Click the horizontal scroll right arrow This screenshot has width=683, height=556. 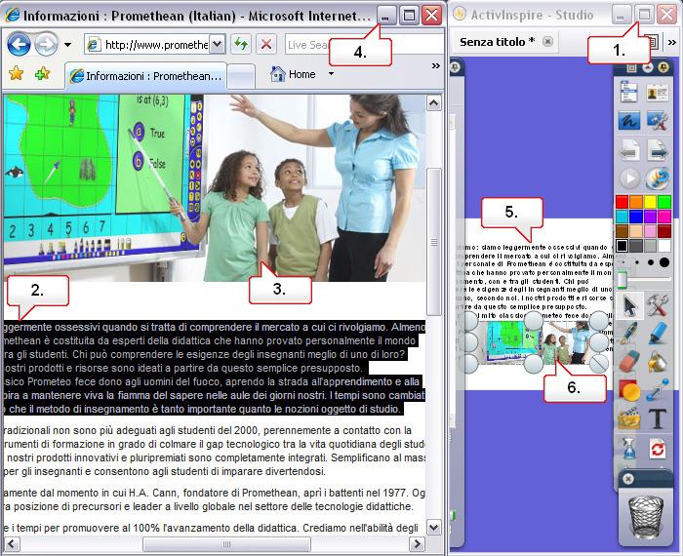417,544
